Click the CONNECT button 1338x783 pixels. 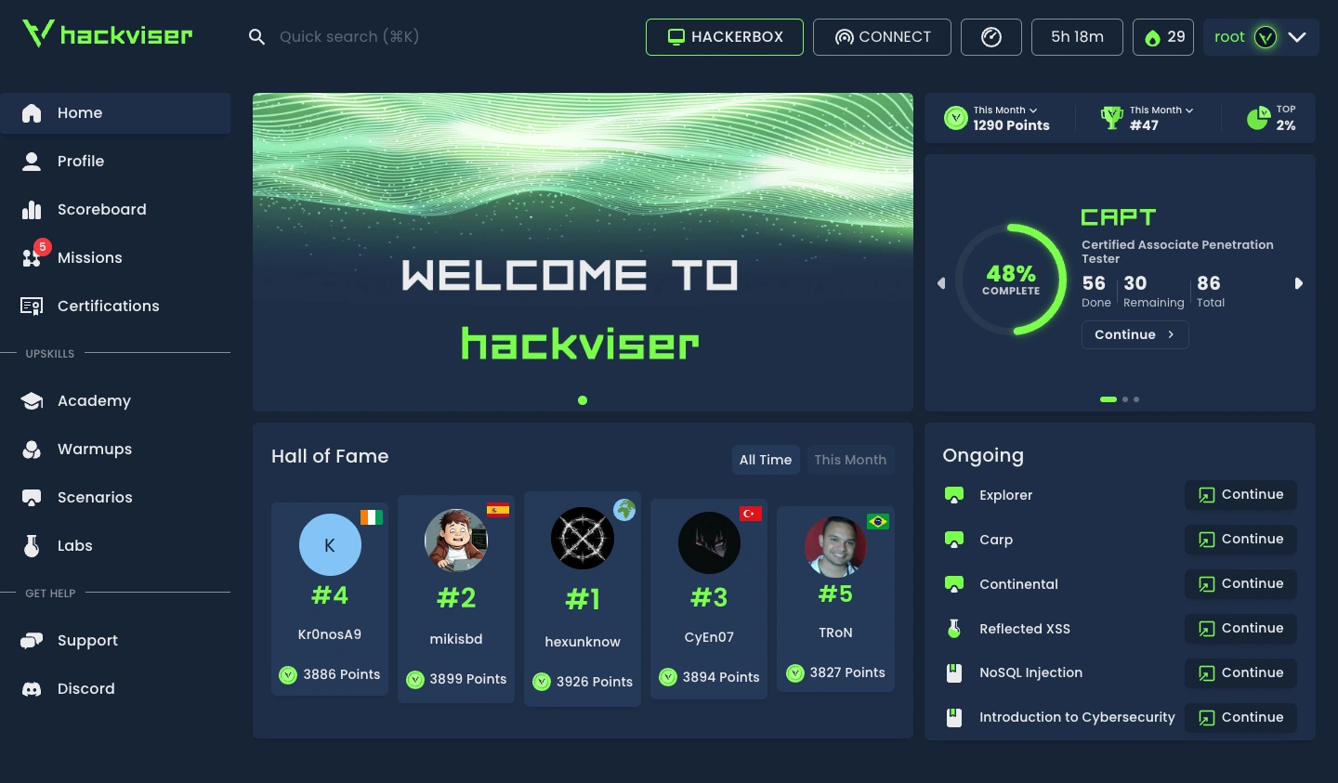click(882, 37)
